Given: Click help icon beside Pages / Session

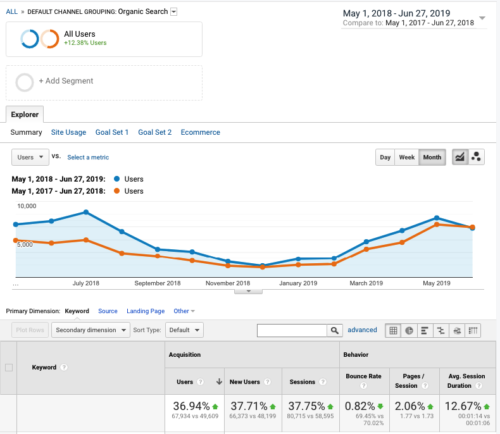Looking at the screenshot, I should [x=425, y=386].
